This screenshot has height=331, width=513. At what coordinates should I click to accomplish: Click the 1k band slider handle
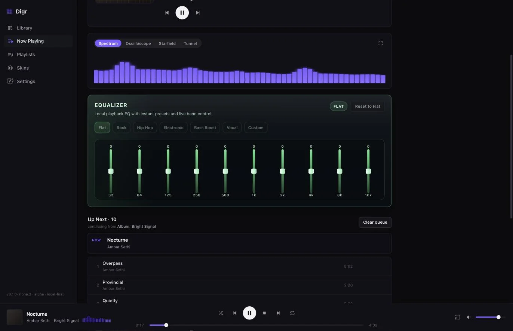254,171
